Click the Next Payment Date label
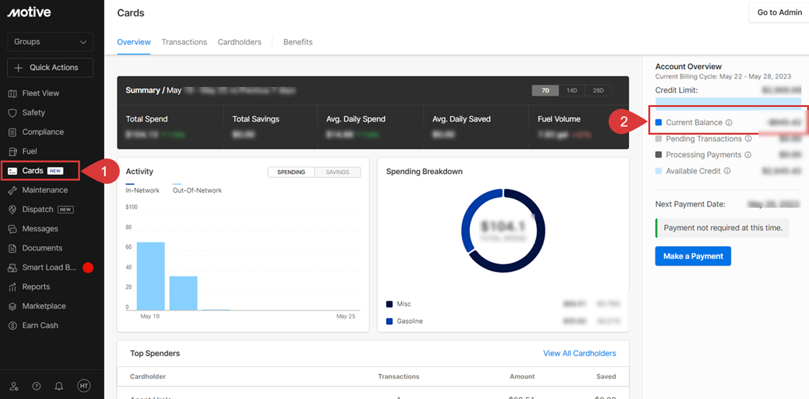Viewport: 809px width, 399px height. (x=691, y=205)
